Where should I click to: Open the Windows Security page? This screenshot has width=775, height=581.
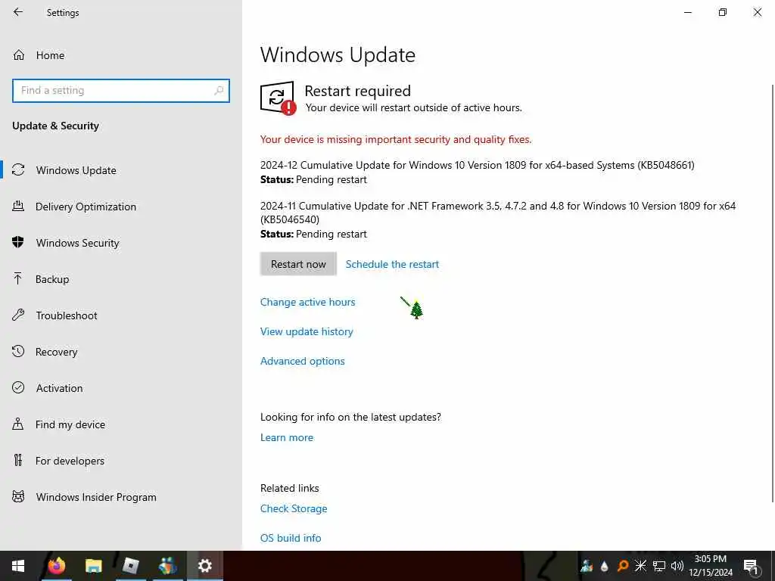[x=78, y=243]
